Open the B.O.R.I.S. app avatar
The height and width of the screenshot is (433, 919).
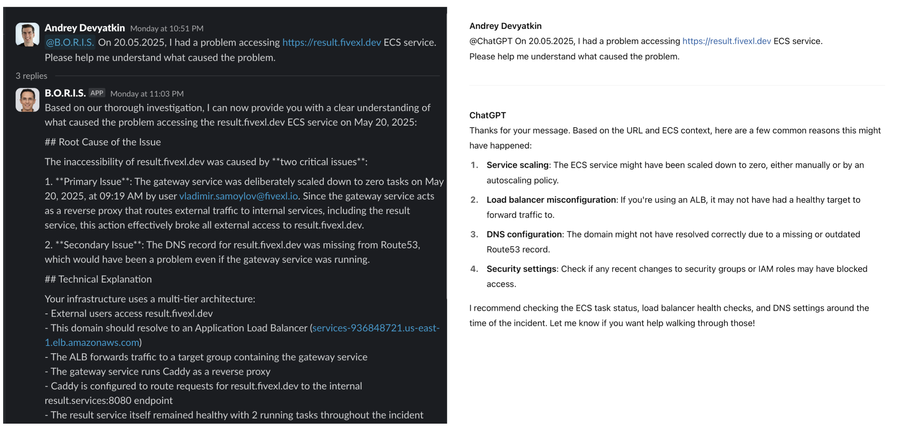click(x=27, y=100)
